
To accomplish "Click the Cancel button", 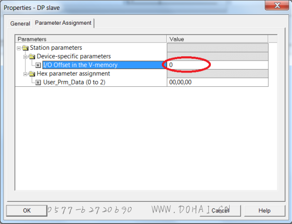I will coord(220,211).
